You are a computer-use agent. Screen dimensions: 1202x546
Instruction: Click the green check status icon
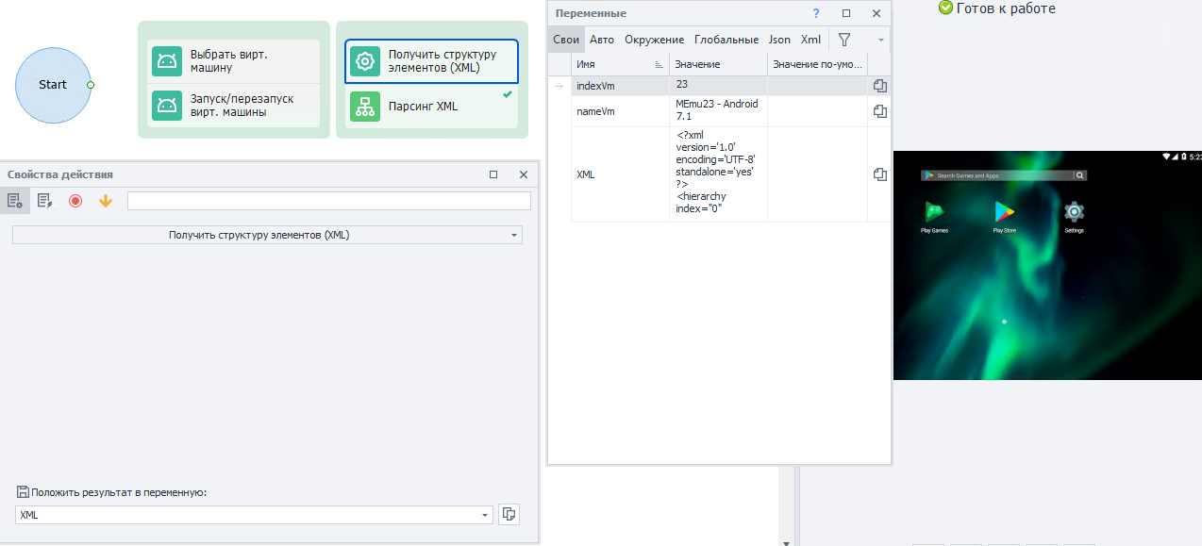click(945, 8)
